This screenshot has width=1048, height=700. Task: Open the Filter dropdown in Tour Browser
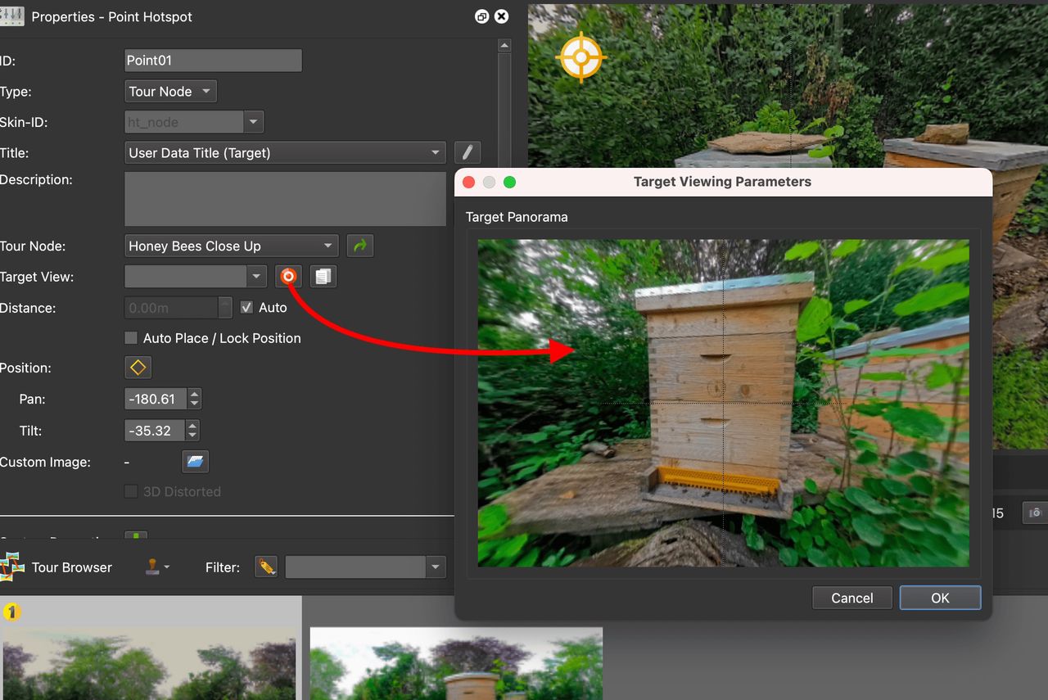click(x=435, y=567)
